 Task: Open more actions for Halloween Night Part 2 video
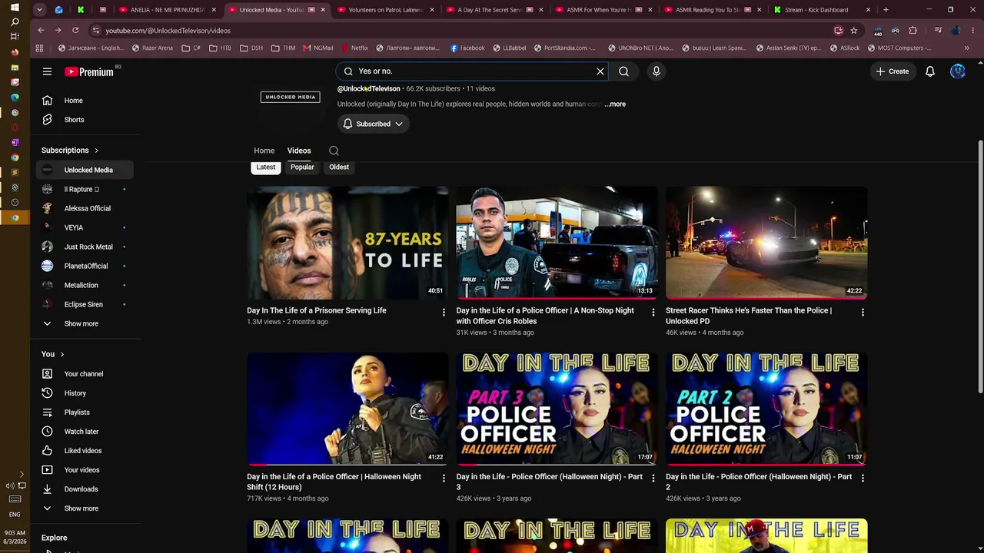click(x=863, y=478)
